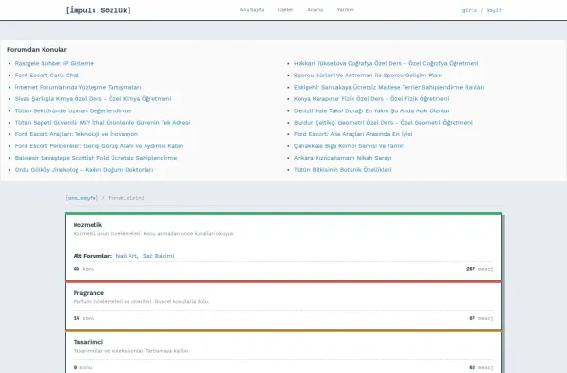Screen dimensions: 567x373
Task: Open Eskişehir Sarıcakaya Maltese Terrier topic
Action: tap(388, 87)
